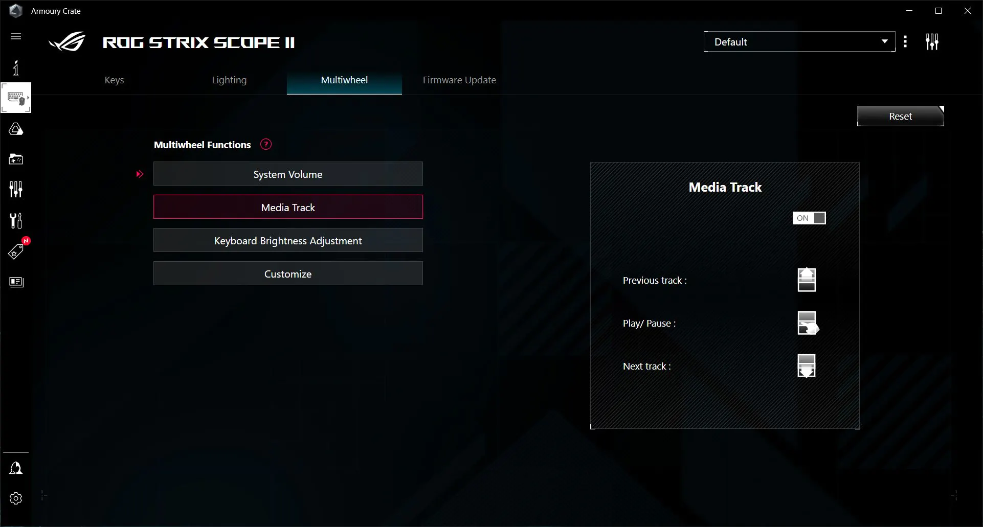
Task: Open Featured deals tag icon
Action: point(16,251)
